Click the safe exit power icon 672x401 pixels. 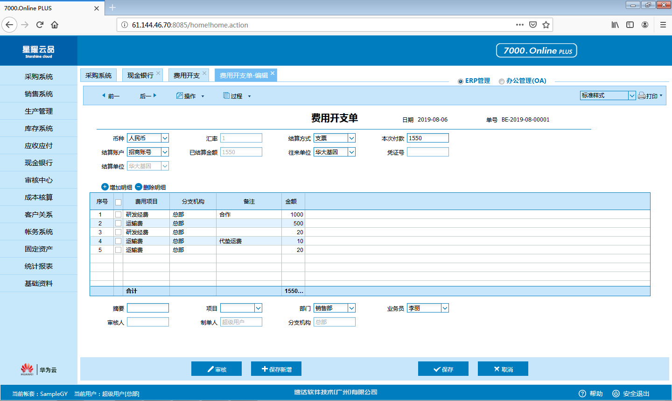click(x=616, y=394)
